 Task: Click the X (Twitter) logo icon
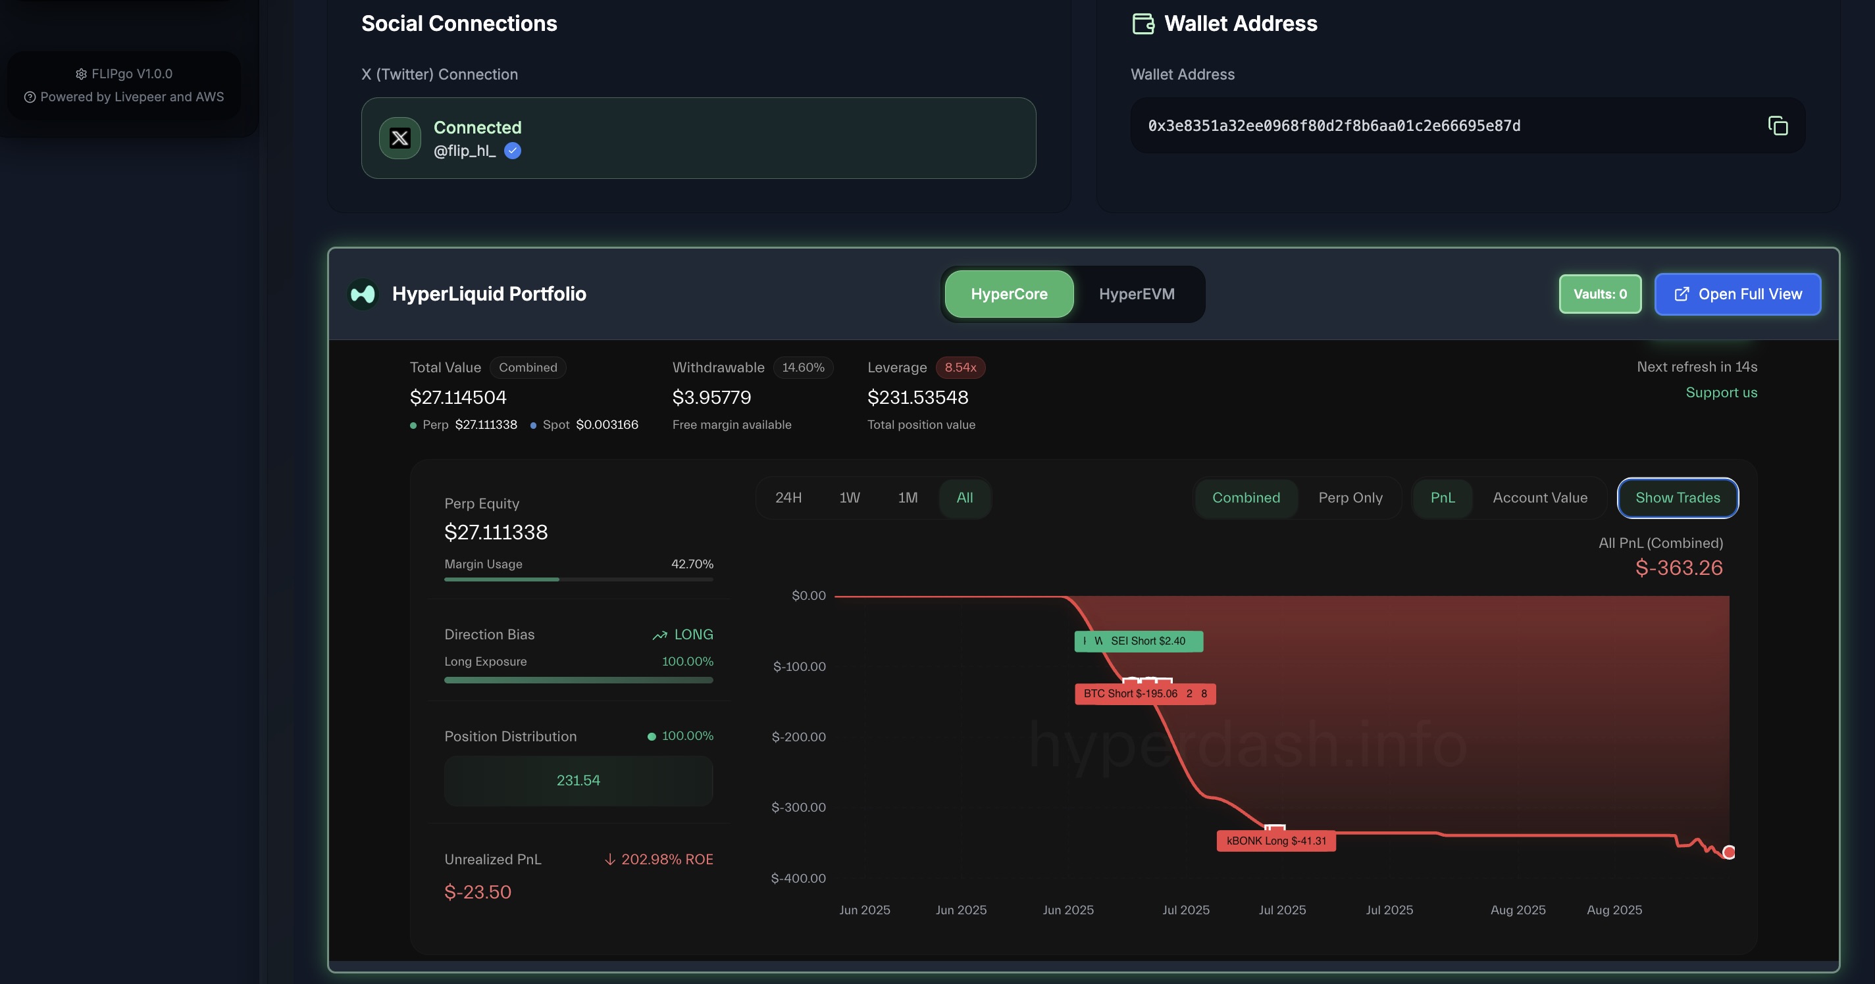coord(399,138)
